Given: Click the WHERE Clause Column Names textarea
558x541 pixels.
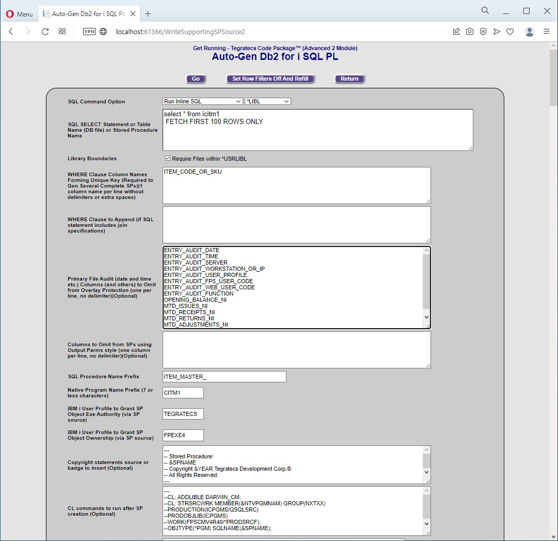Looking at the screenshot, I should coord(296,185).
